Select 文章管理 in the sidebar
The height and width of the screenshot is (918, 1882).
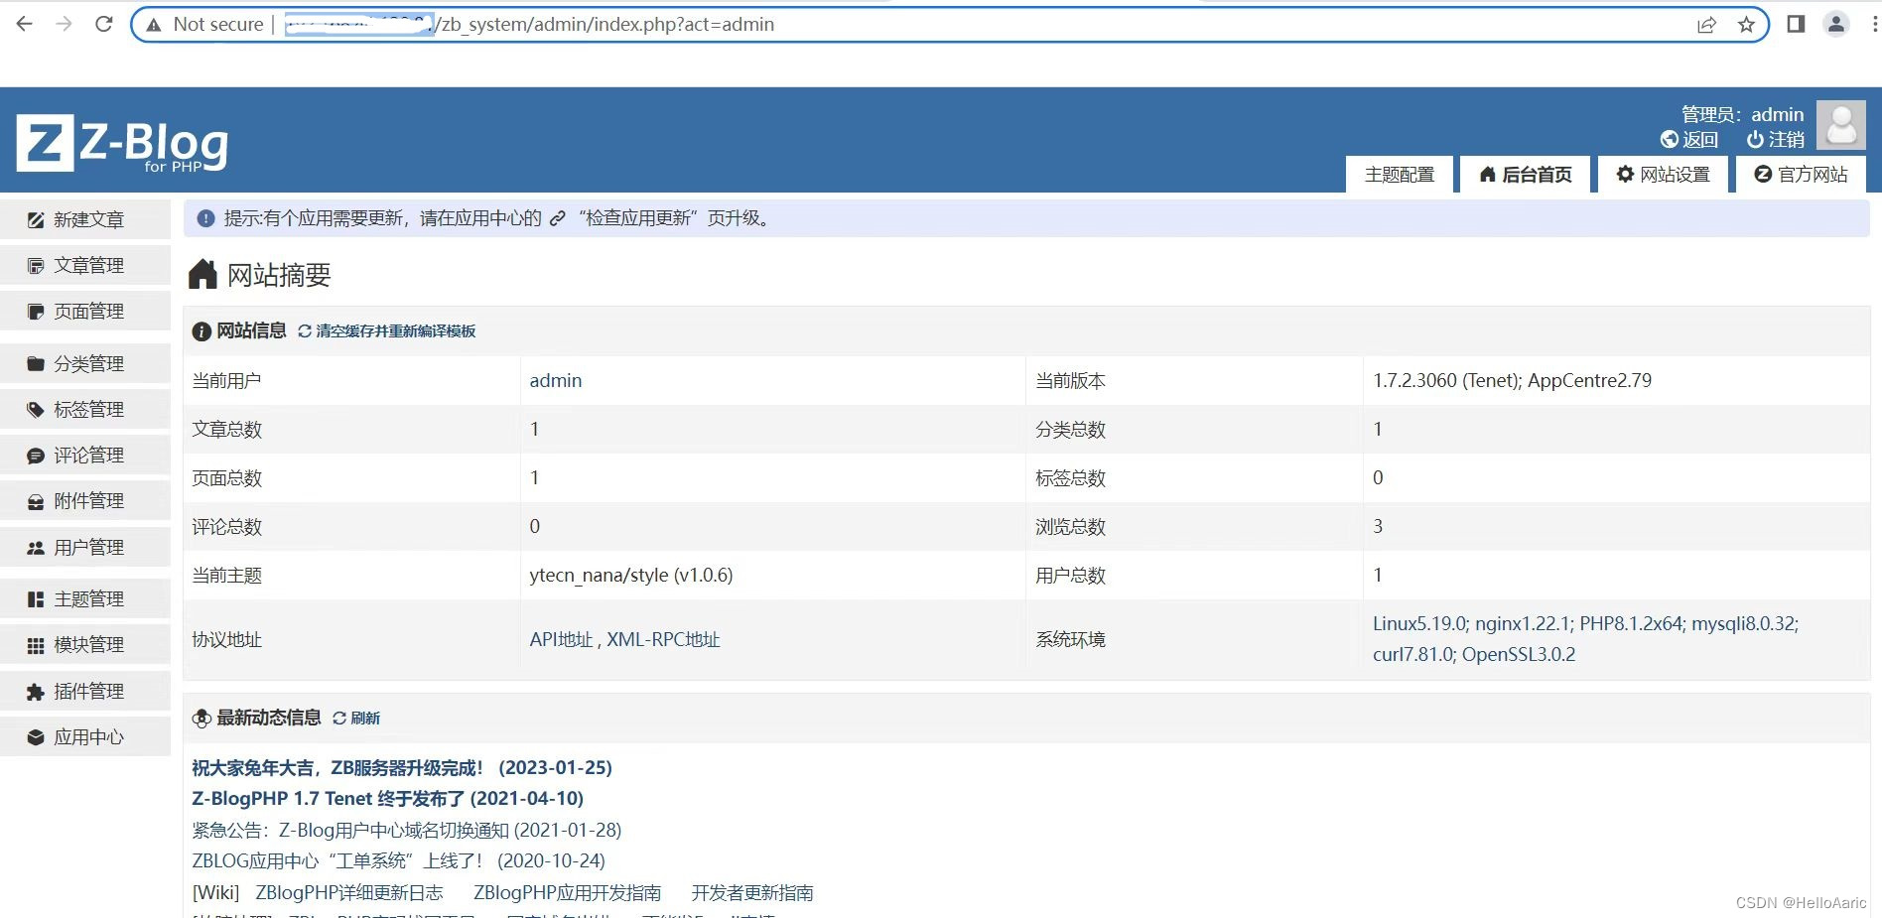pos(87,265)
